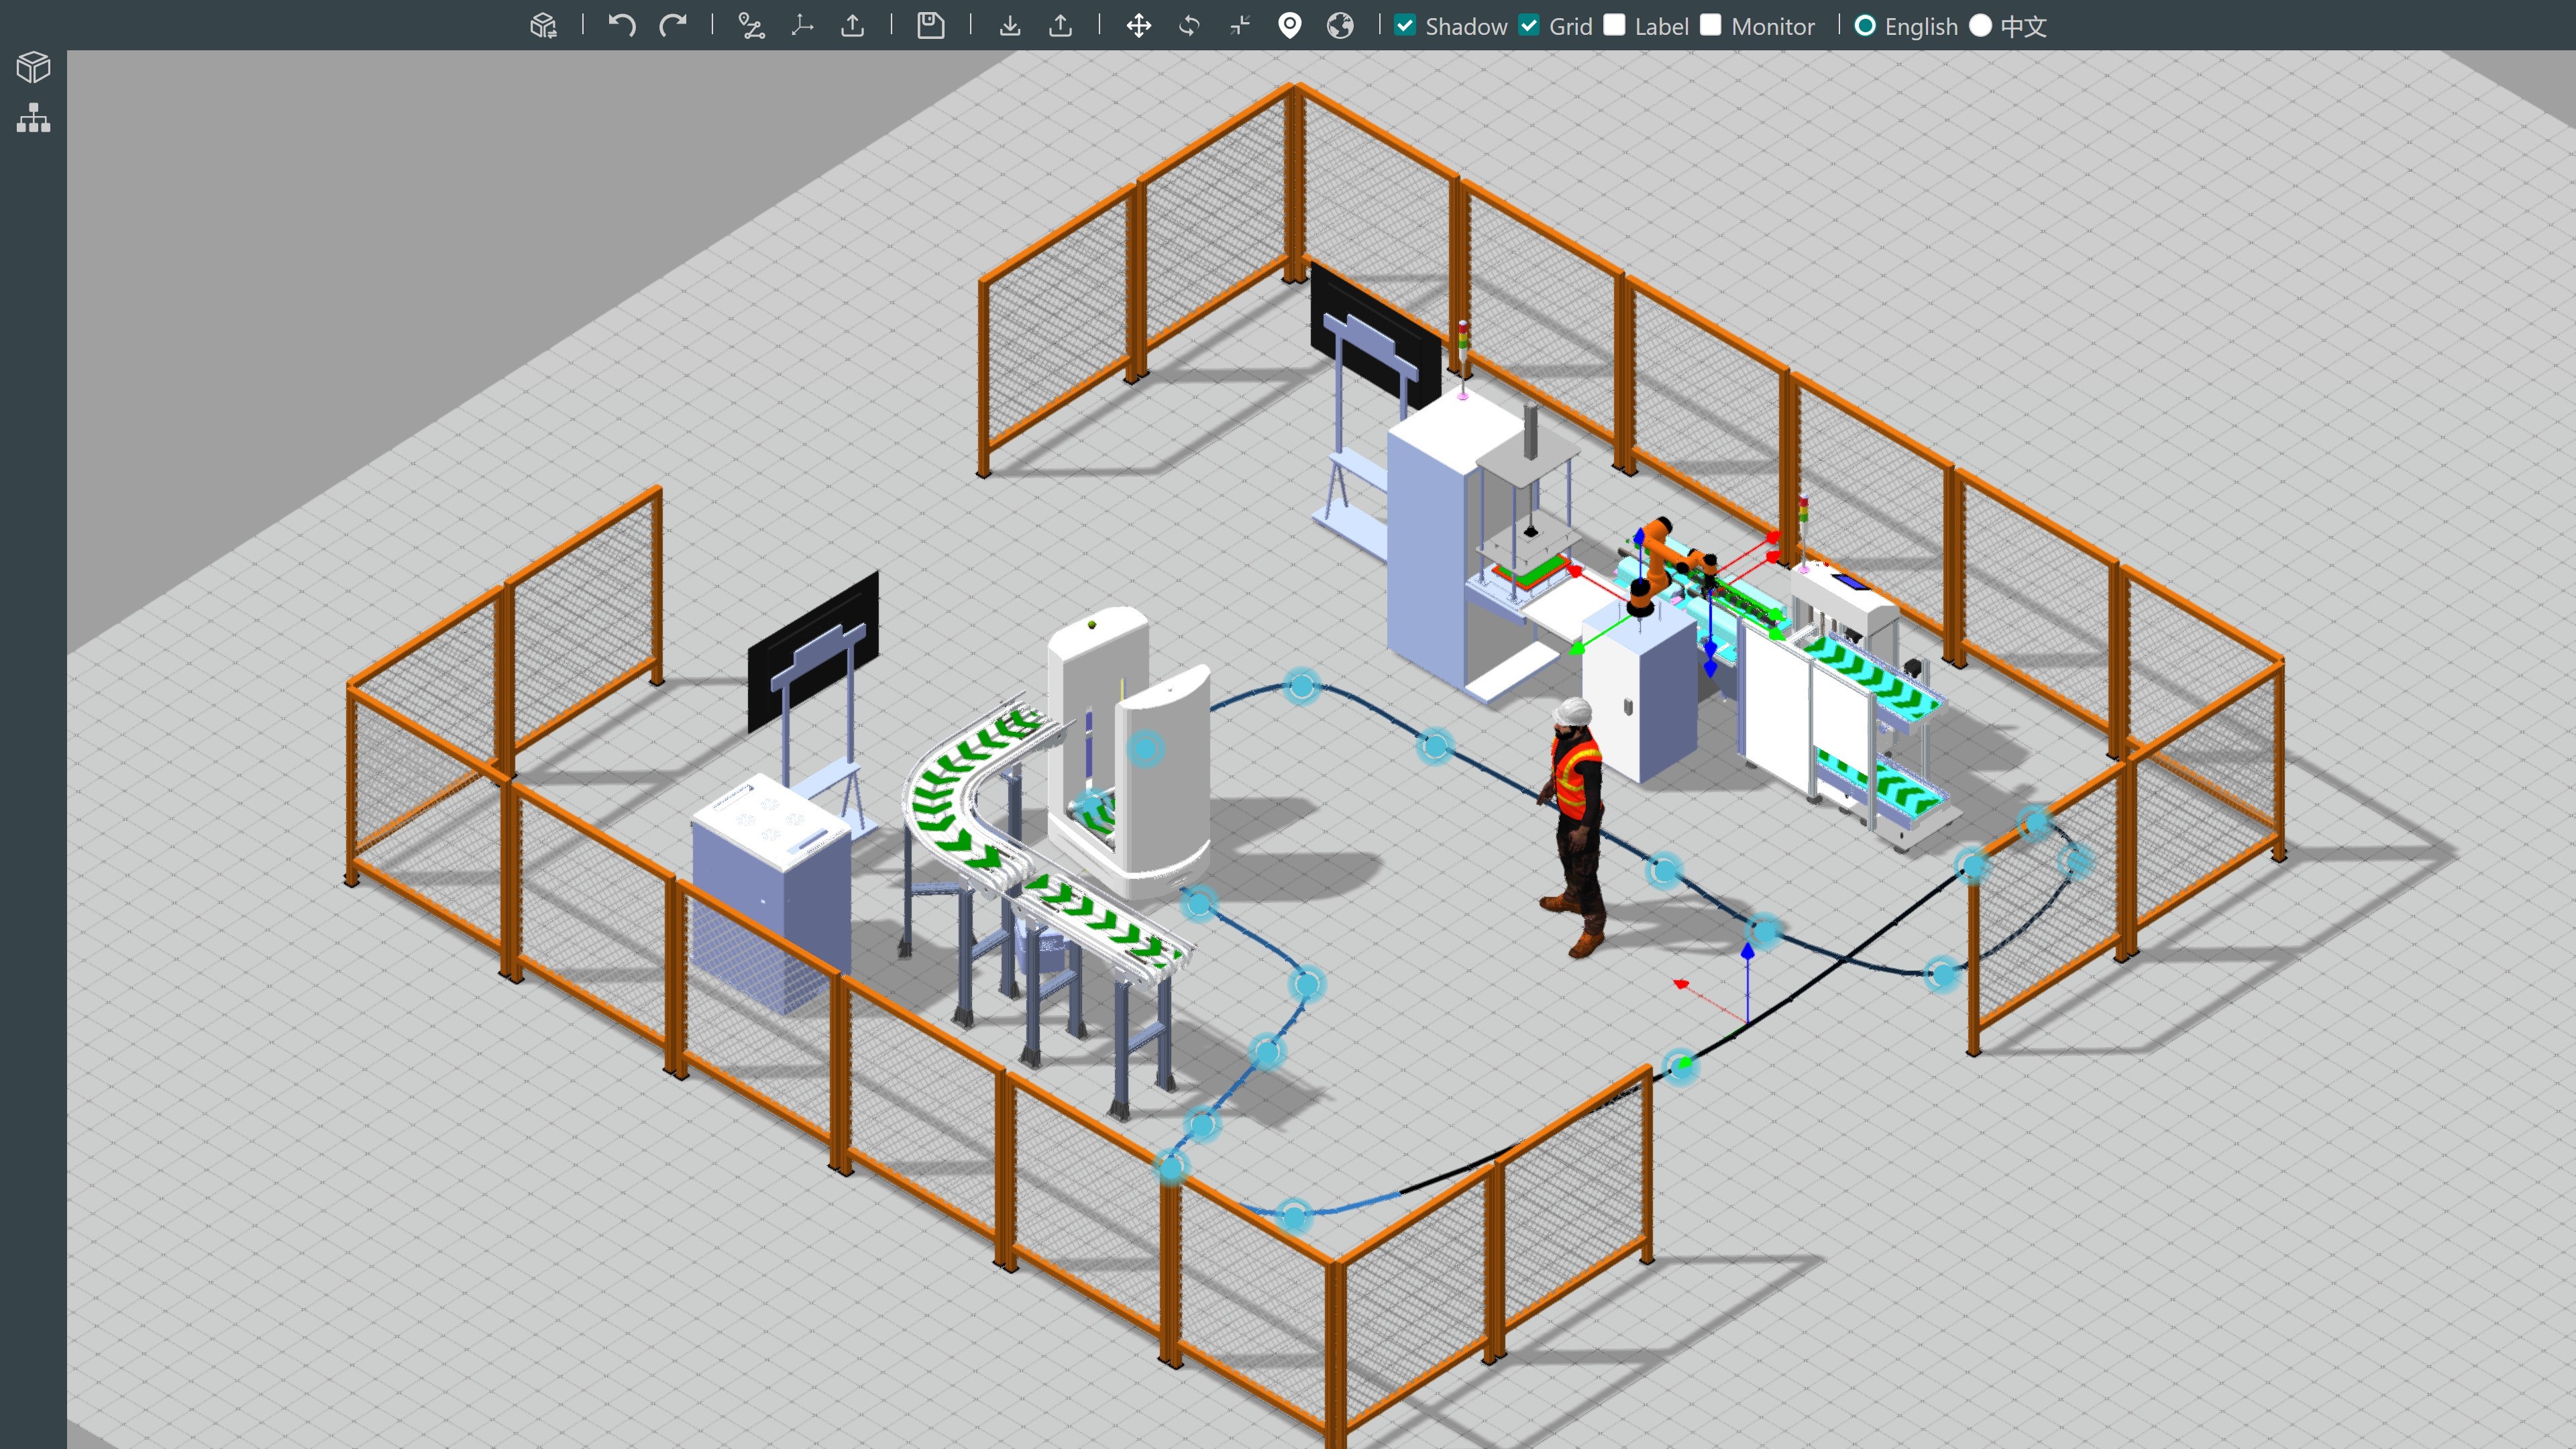Uncheck the Grid checkbox

1529,26
